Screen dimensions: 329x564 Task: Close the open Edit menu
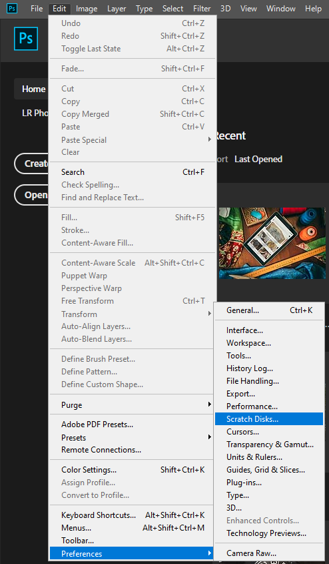click(59, 9)
